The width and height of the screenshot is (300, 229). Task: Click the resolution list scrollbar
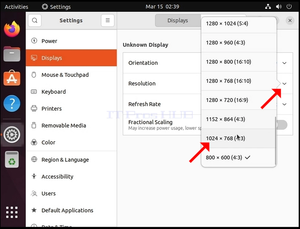tap(276, 141)
